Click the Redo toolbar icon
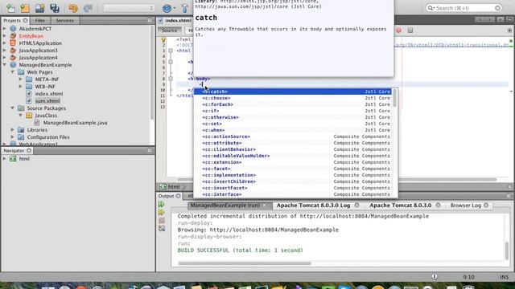 [x=88, y=8]
